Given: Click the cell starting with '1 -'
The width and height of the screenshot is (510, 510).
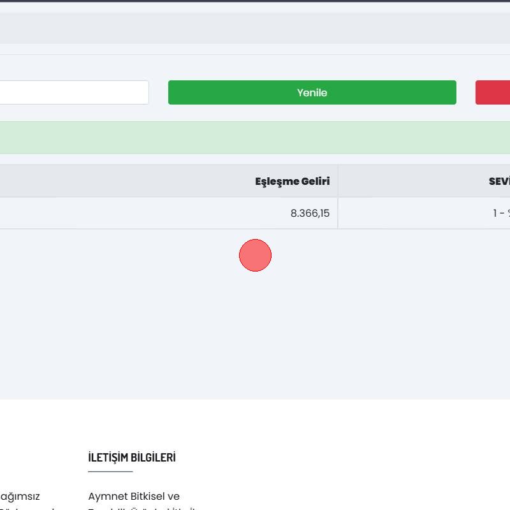Looking at the screenshot, I should (x=500, y=213).
